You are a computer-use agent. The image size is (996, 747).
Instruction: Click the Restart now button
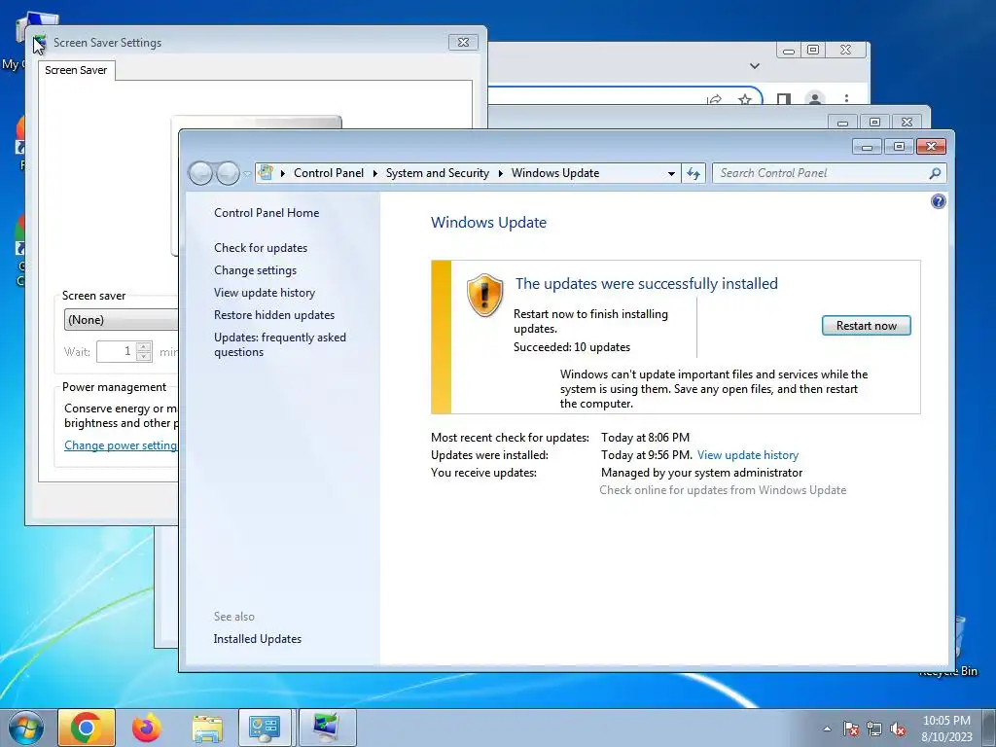tap(866, 326)
